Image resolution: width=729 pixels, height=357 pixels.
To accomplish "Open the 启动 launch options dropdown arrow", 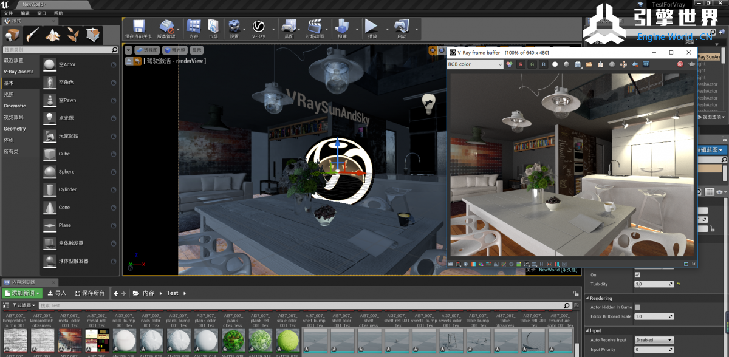I will tap(416, 28).
